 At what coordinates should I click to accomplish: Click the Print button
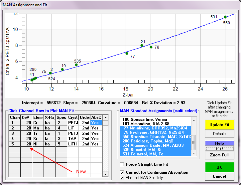[x=219, y=148]
